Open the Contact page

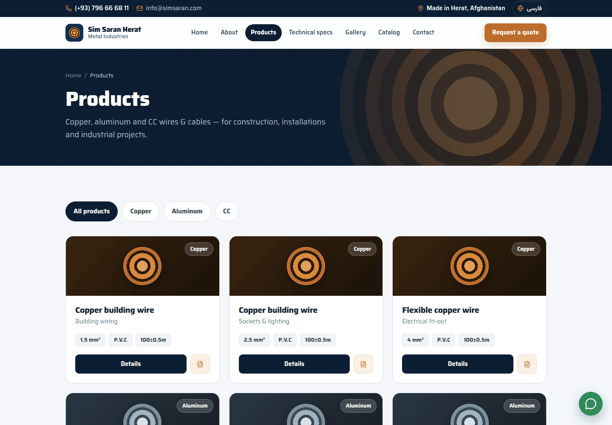point(423,32)
